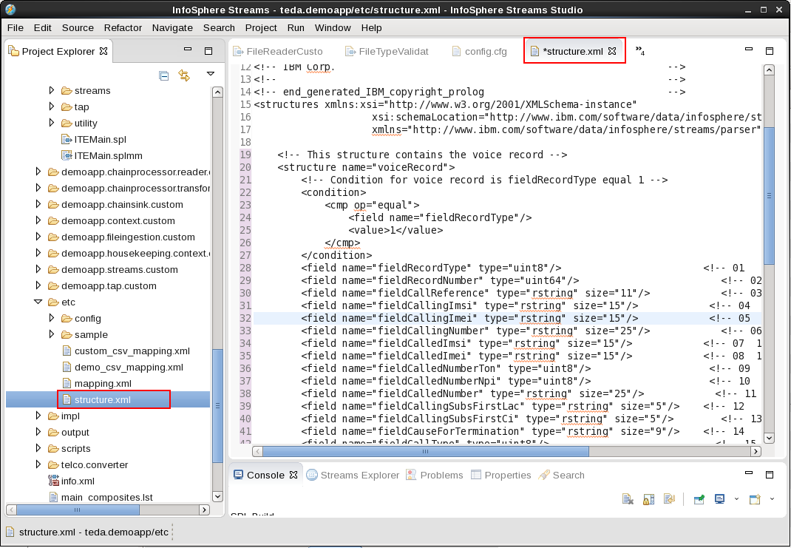Close the Project Explorer view
Image resolution: width=791 pixels, height=548 pixels.
tap(103, 51)
